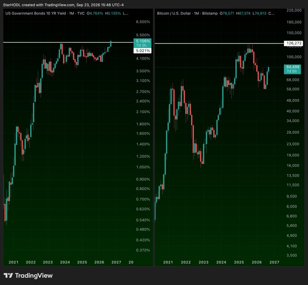The width and height of the screenshot is (308, 285).
Task: Click the 150,000 level on Bitcoin price axis
Action: pos(294,33)
